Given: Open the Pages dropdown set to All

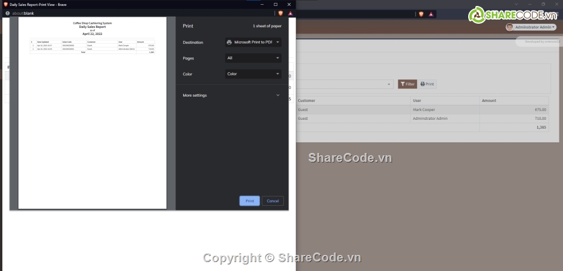Looking at the screenshot, I should (x=253, y=58).
